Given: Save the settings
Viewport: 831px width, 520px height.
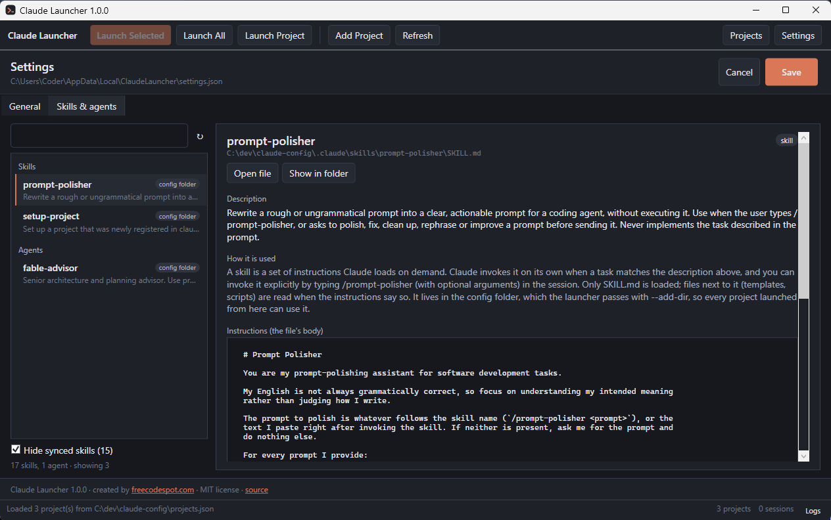Looking at the screenshot, I should [792, 72].
